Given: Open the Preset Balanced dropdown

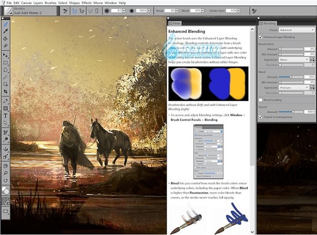Looking at the screenshot, I should 297,30.
